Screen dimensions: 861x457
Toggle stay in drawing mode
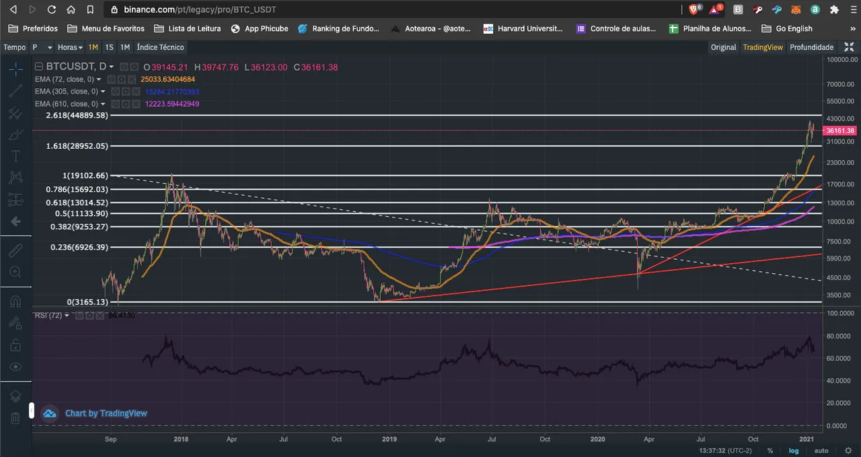[x=15, y=323]
